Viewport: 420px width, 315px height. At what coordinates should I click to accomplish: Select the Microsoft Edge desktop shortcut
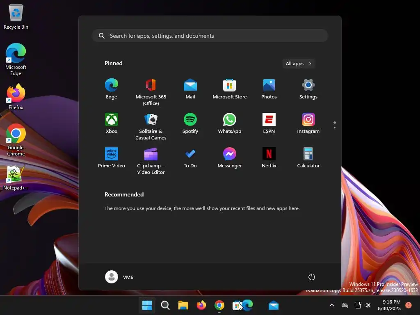tap(16, 59)
